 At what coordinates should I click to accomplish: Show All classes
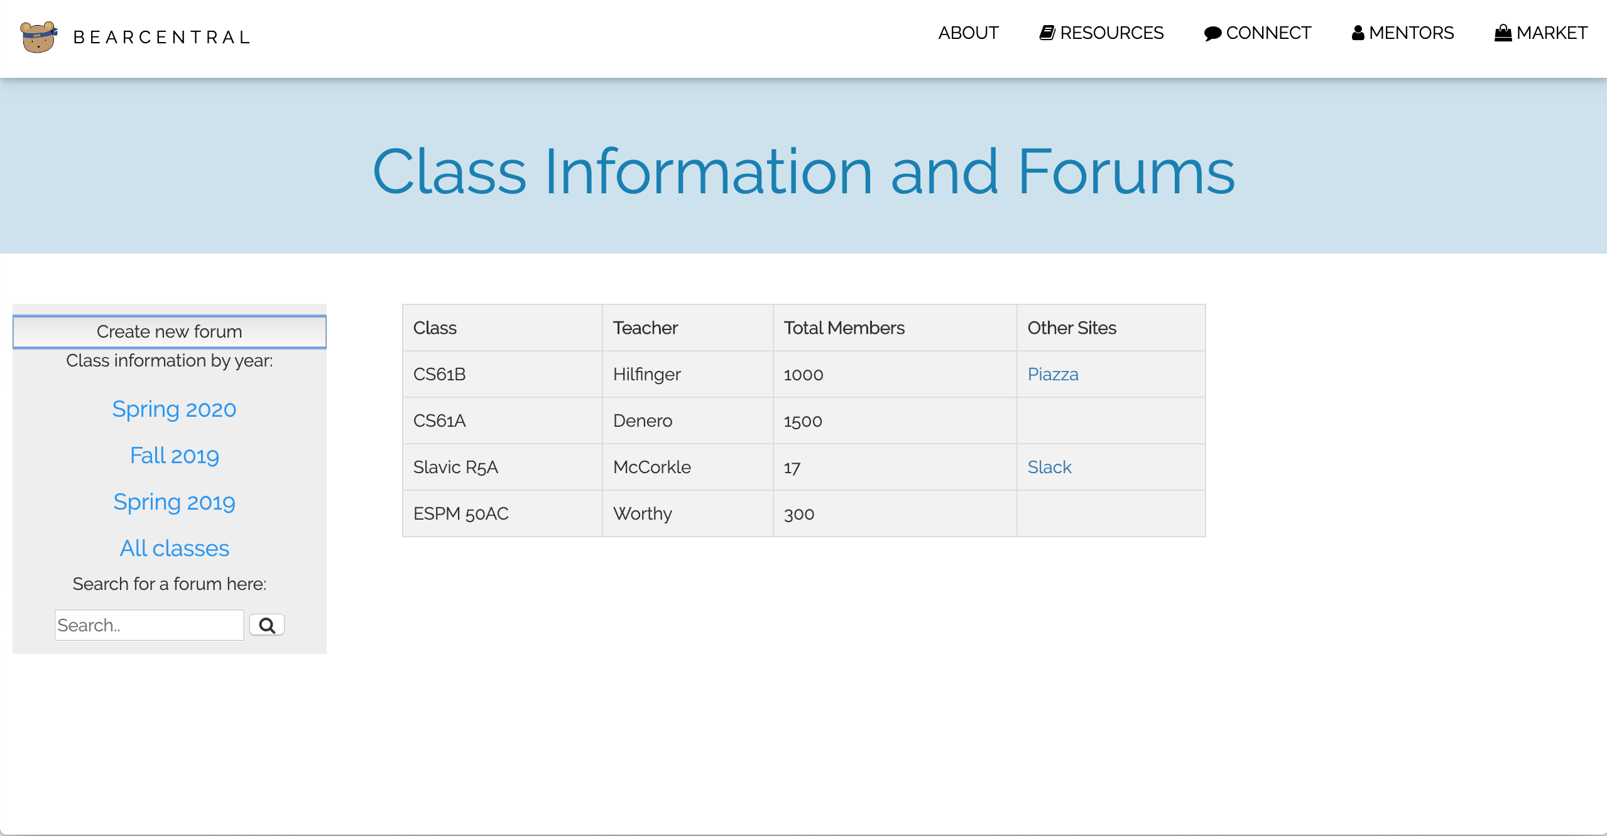(x=174, y=549)
